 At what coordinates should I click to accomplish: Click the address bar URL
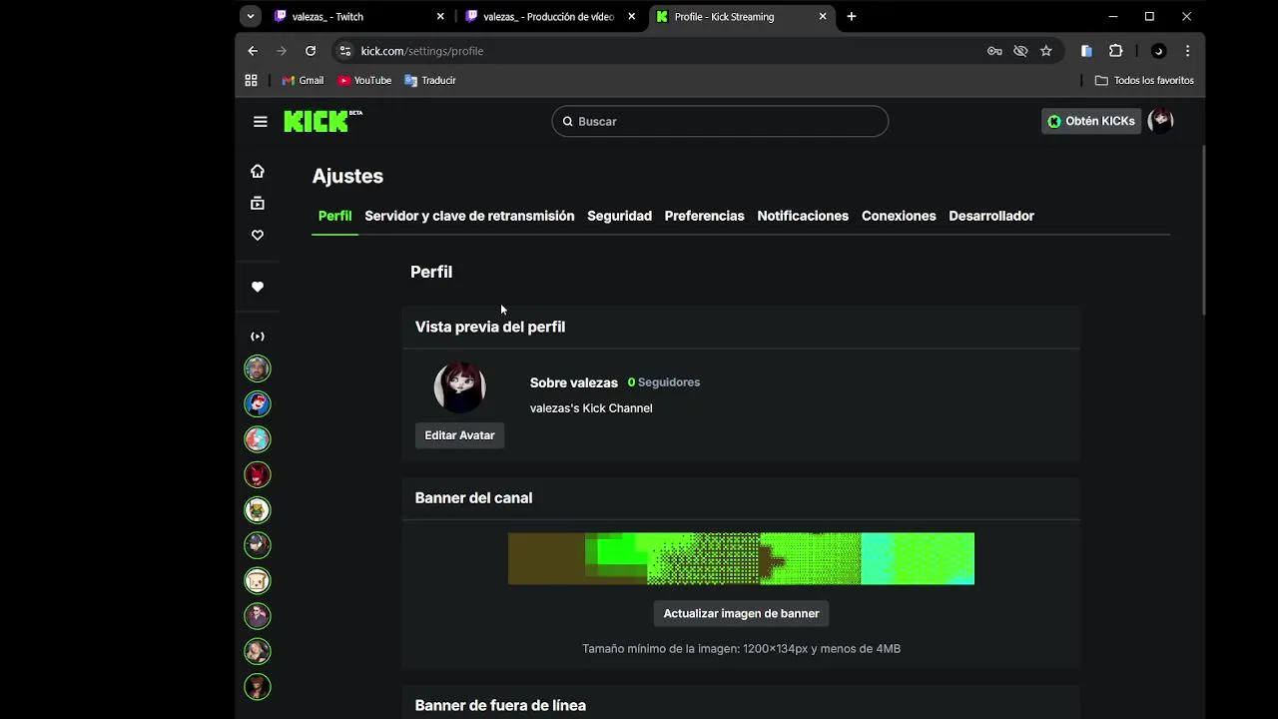[422, 51]
